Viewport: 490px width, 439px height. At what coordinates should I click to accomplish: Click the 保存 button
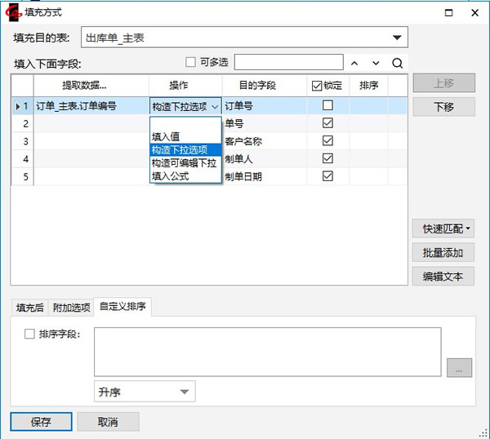41,422
